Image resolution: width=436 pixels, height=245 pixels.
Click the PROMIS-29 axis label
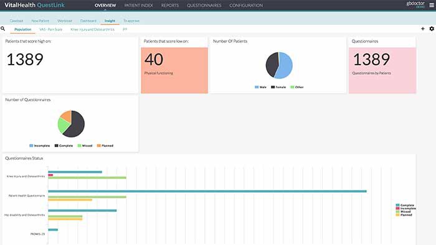(37, 234)
